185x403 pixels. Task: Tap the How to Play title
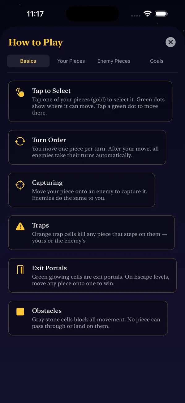point(36,42)
